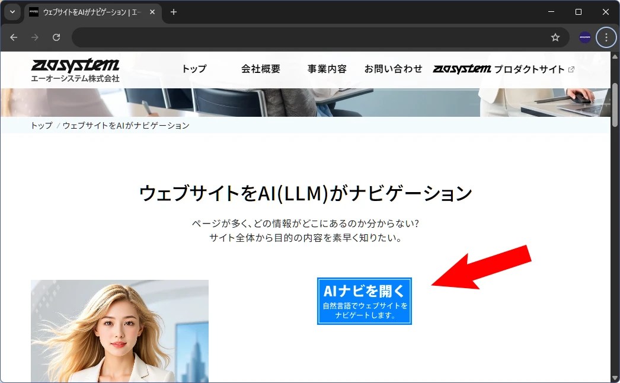Open the トップ navigation menu item
620x383 pixels.
(x=194, y=69)
